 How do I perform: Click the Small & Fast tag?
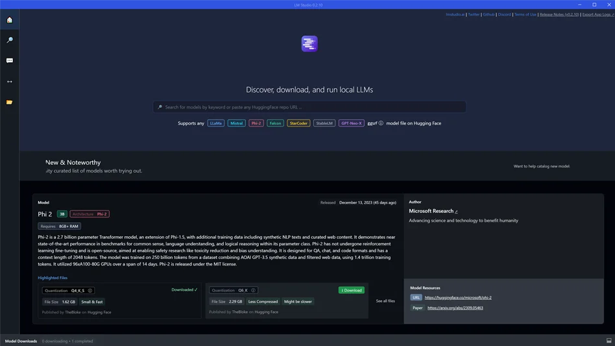(x=91, y=302)
